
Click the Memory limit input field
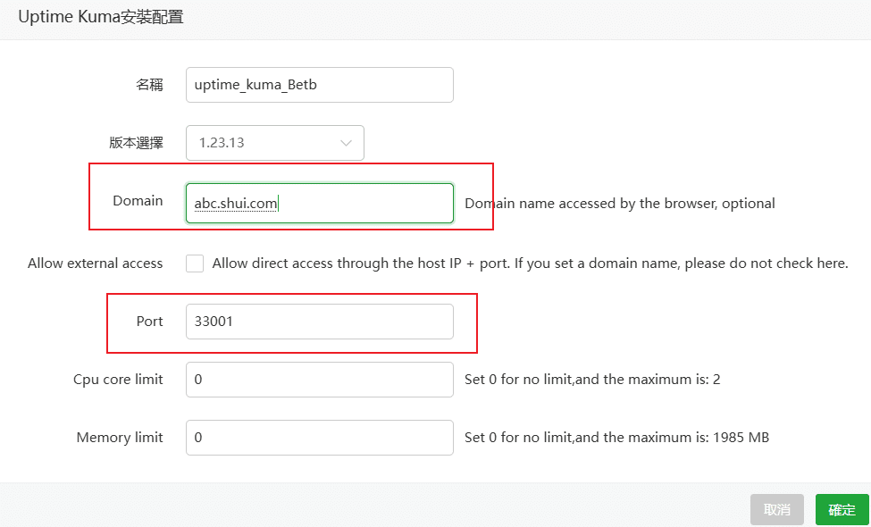coord(319,438)
